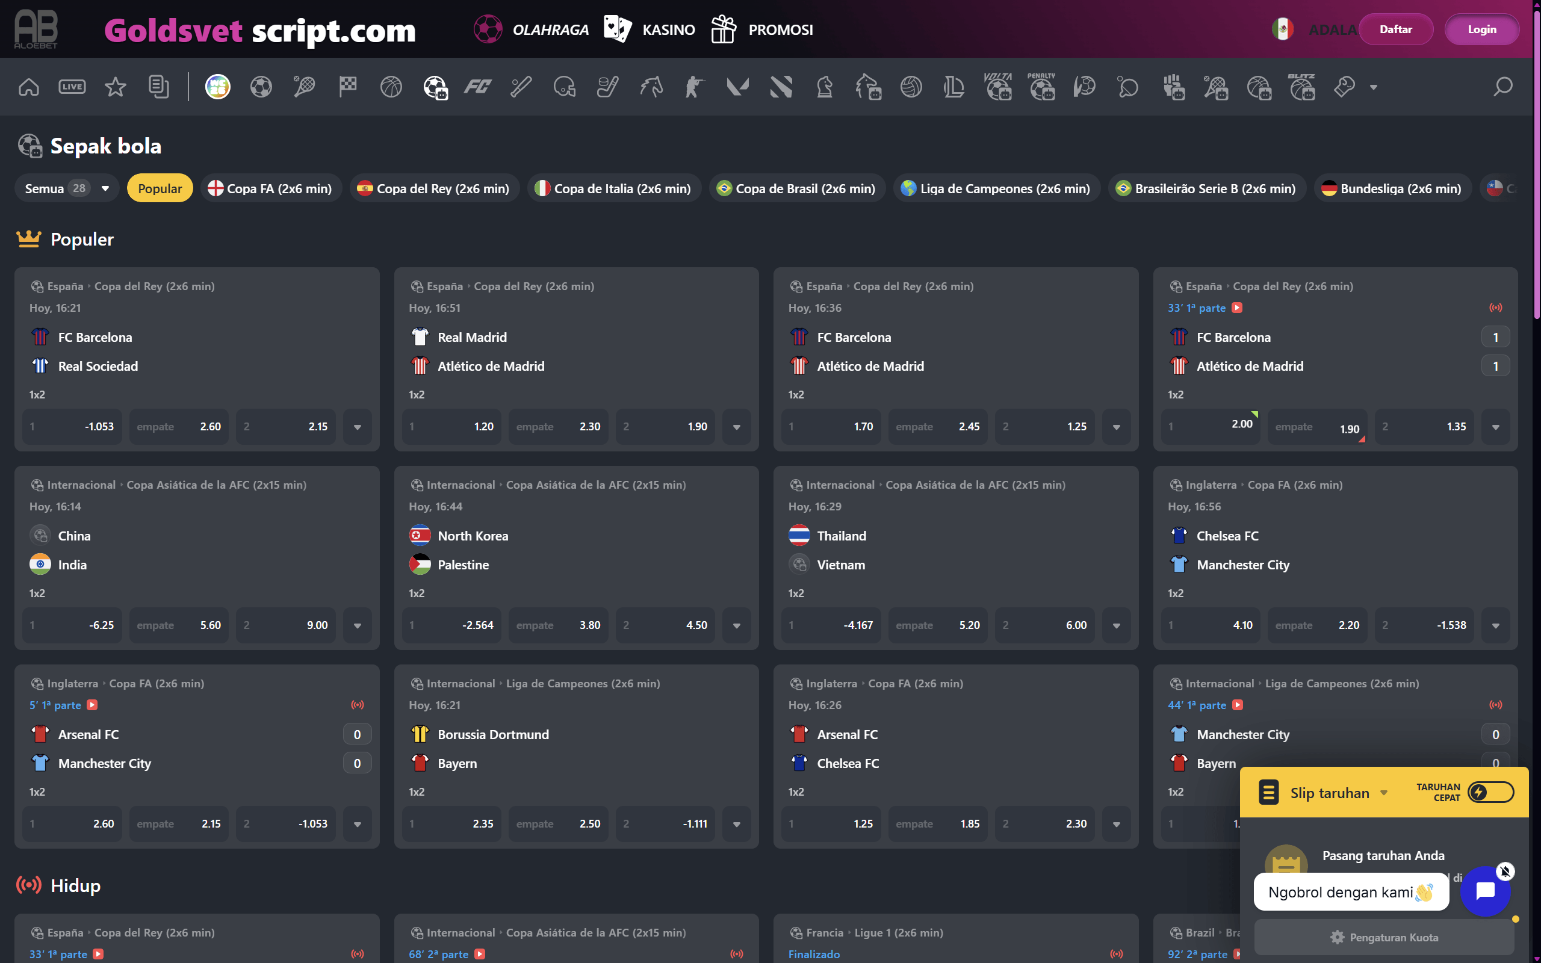
Task: Select Copa del Rey (2x6 min) filter
Action: (434, 188)
